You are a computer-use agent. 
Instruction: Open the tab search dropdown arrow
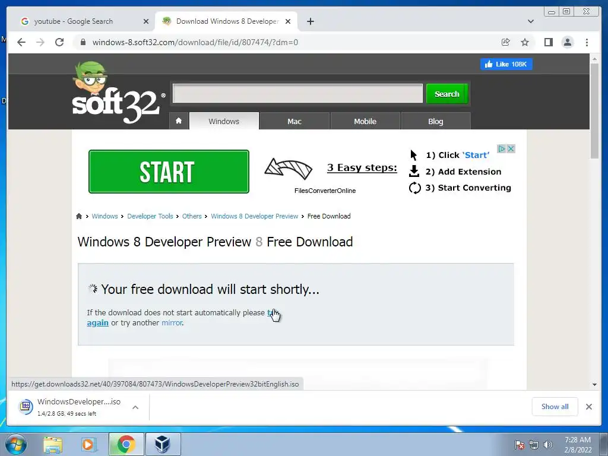(x=530, y=21)
